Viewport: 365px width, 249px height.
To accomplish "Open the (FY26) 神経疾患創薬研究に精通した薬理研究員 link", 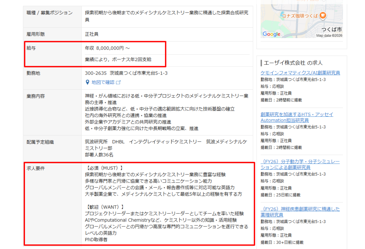I will (x=300, y=212).
